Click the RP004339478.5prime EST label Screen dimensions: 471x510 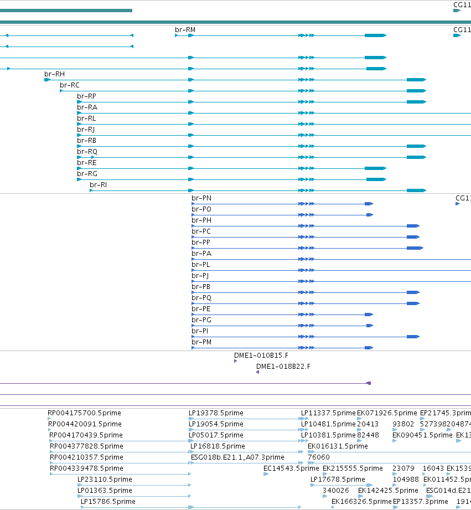point(86,468)
